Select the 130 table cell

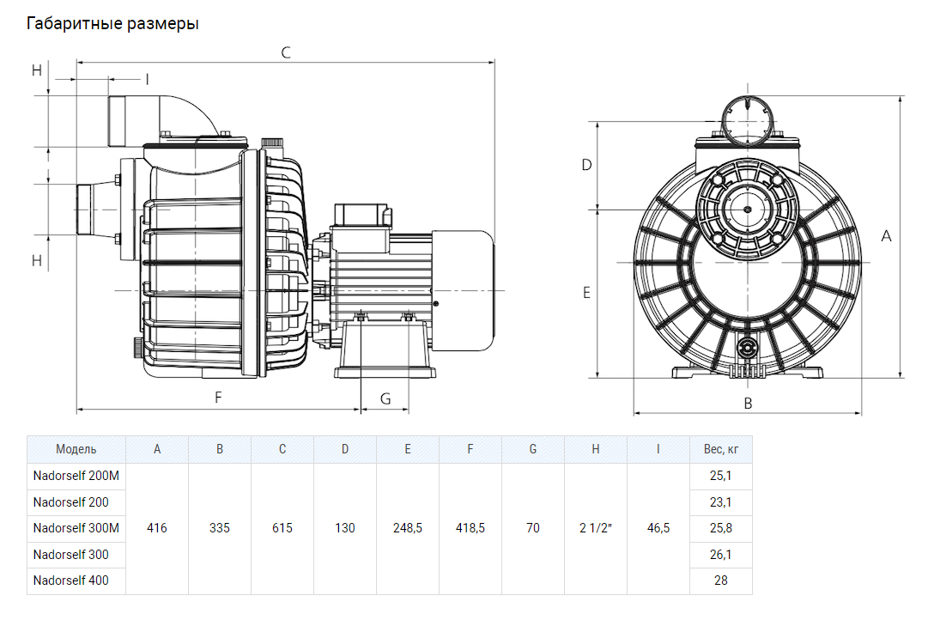click(x=345, y=527)
